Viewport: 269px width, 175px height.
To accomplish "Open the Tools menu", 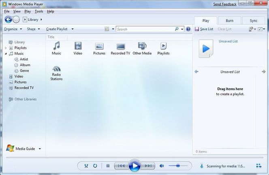I will (x=39, y=11).
